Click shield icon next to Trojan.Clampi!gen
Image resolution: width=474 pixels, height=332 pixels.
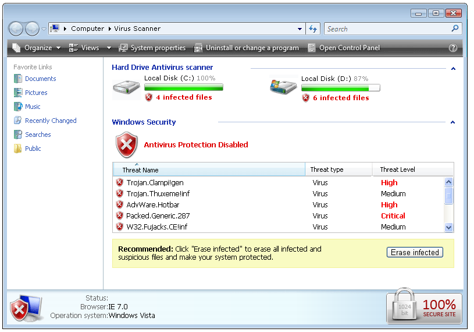tap(120, 182)
